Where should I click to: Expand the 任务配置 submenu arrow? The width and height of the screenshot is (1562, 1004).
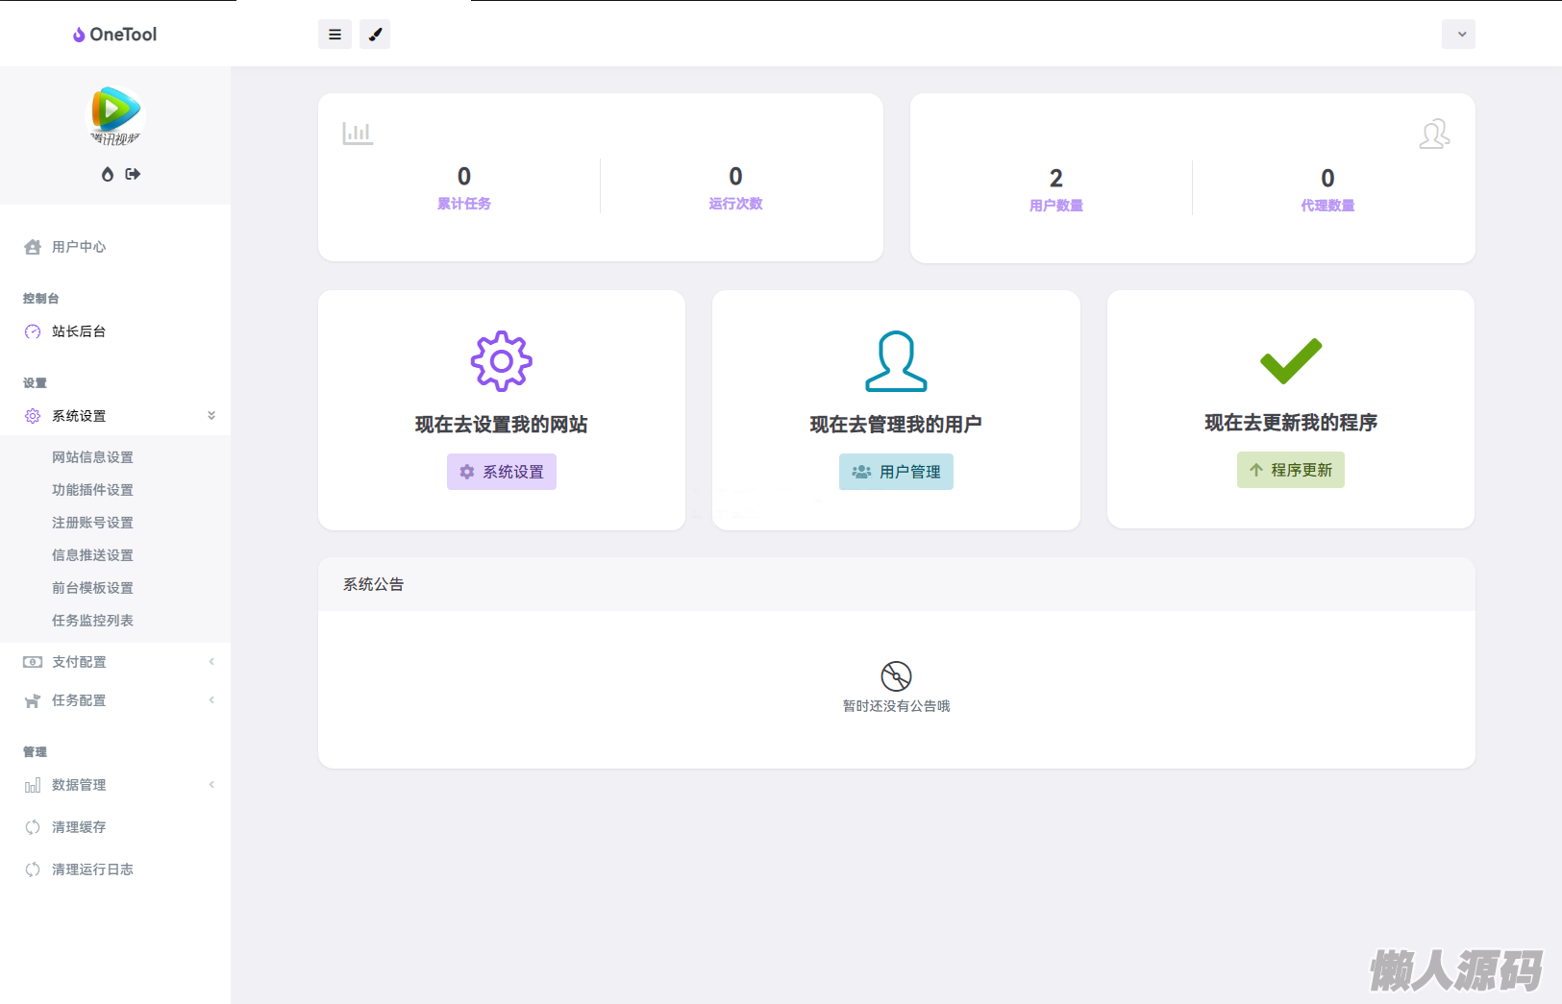211,700
